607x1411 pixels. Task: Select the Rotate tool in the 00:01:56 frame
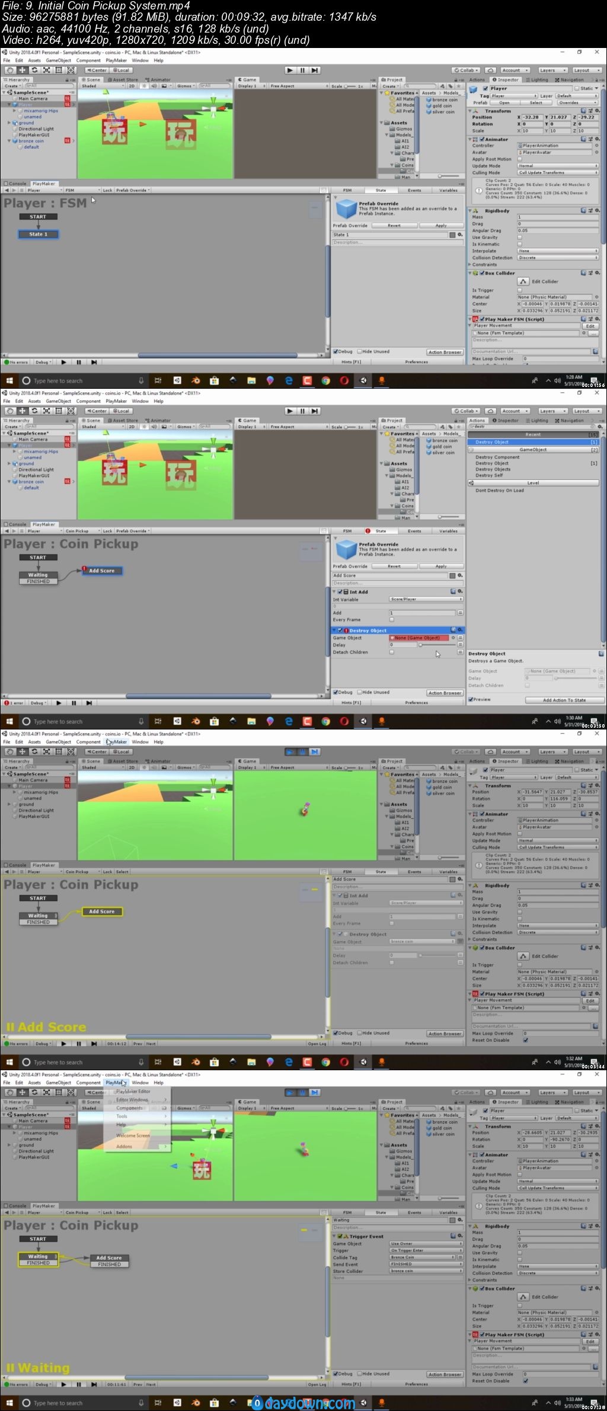coord(34,70)
